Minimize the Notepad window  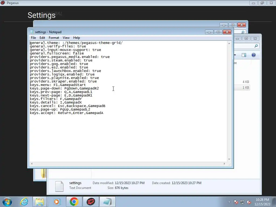coord(209,32)
